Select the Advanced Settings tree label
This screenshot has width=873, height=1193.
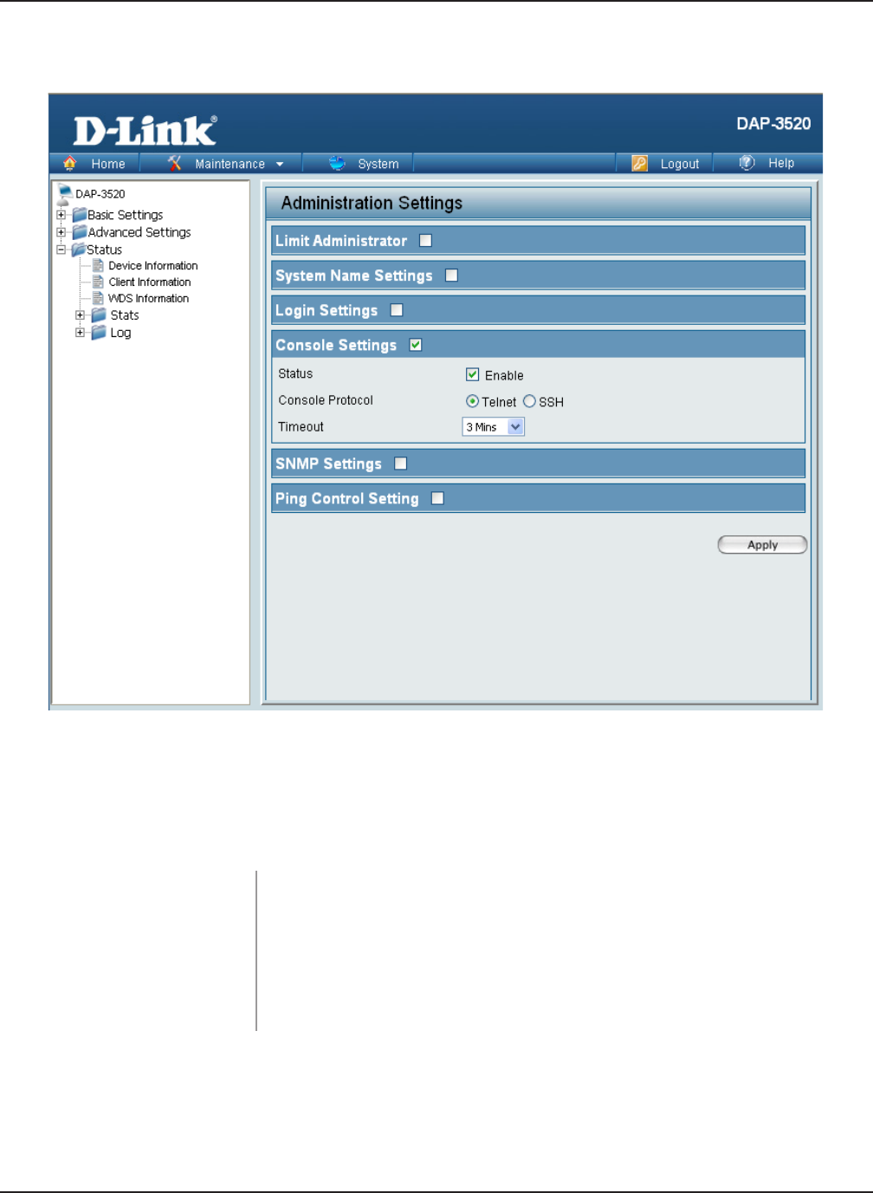coord(139,232)
